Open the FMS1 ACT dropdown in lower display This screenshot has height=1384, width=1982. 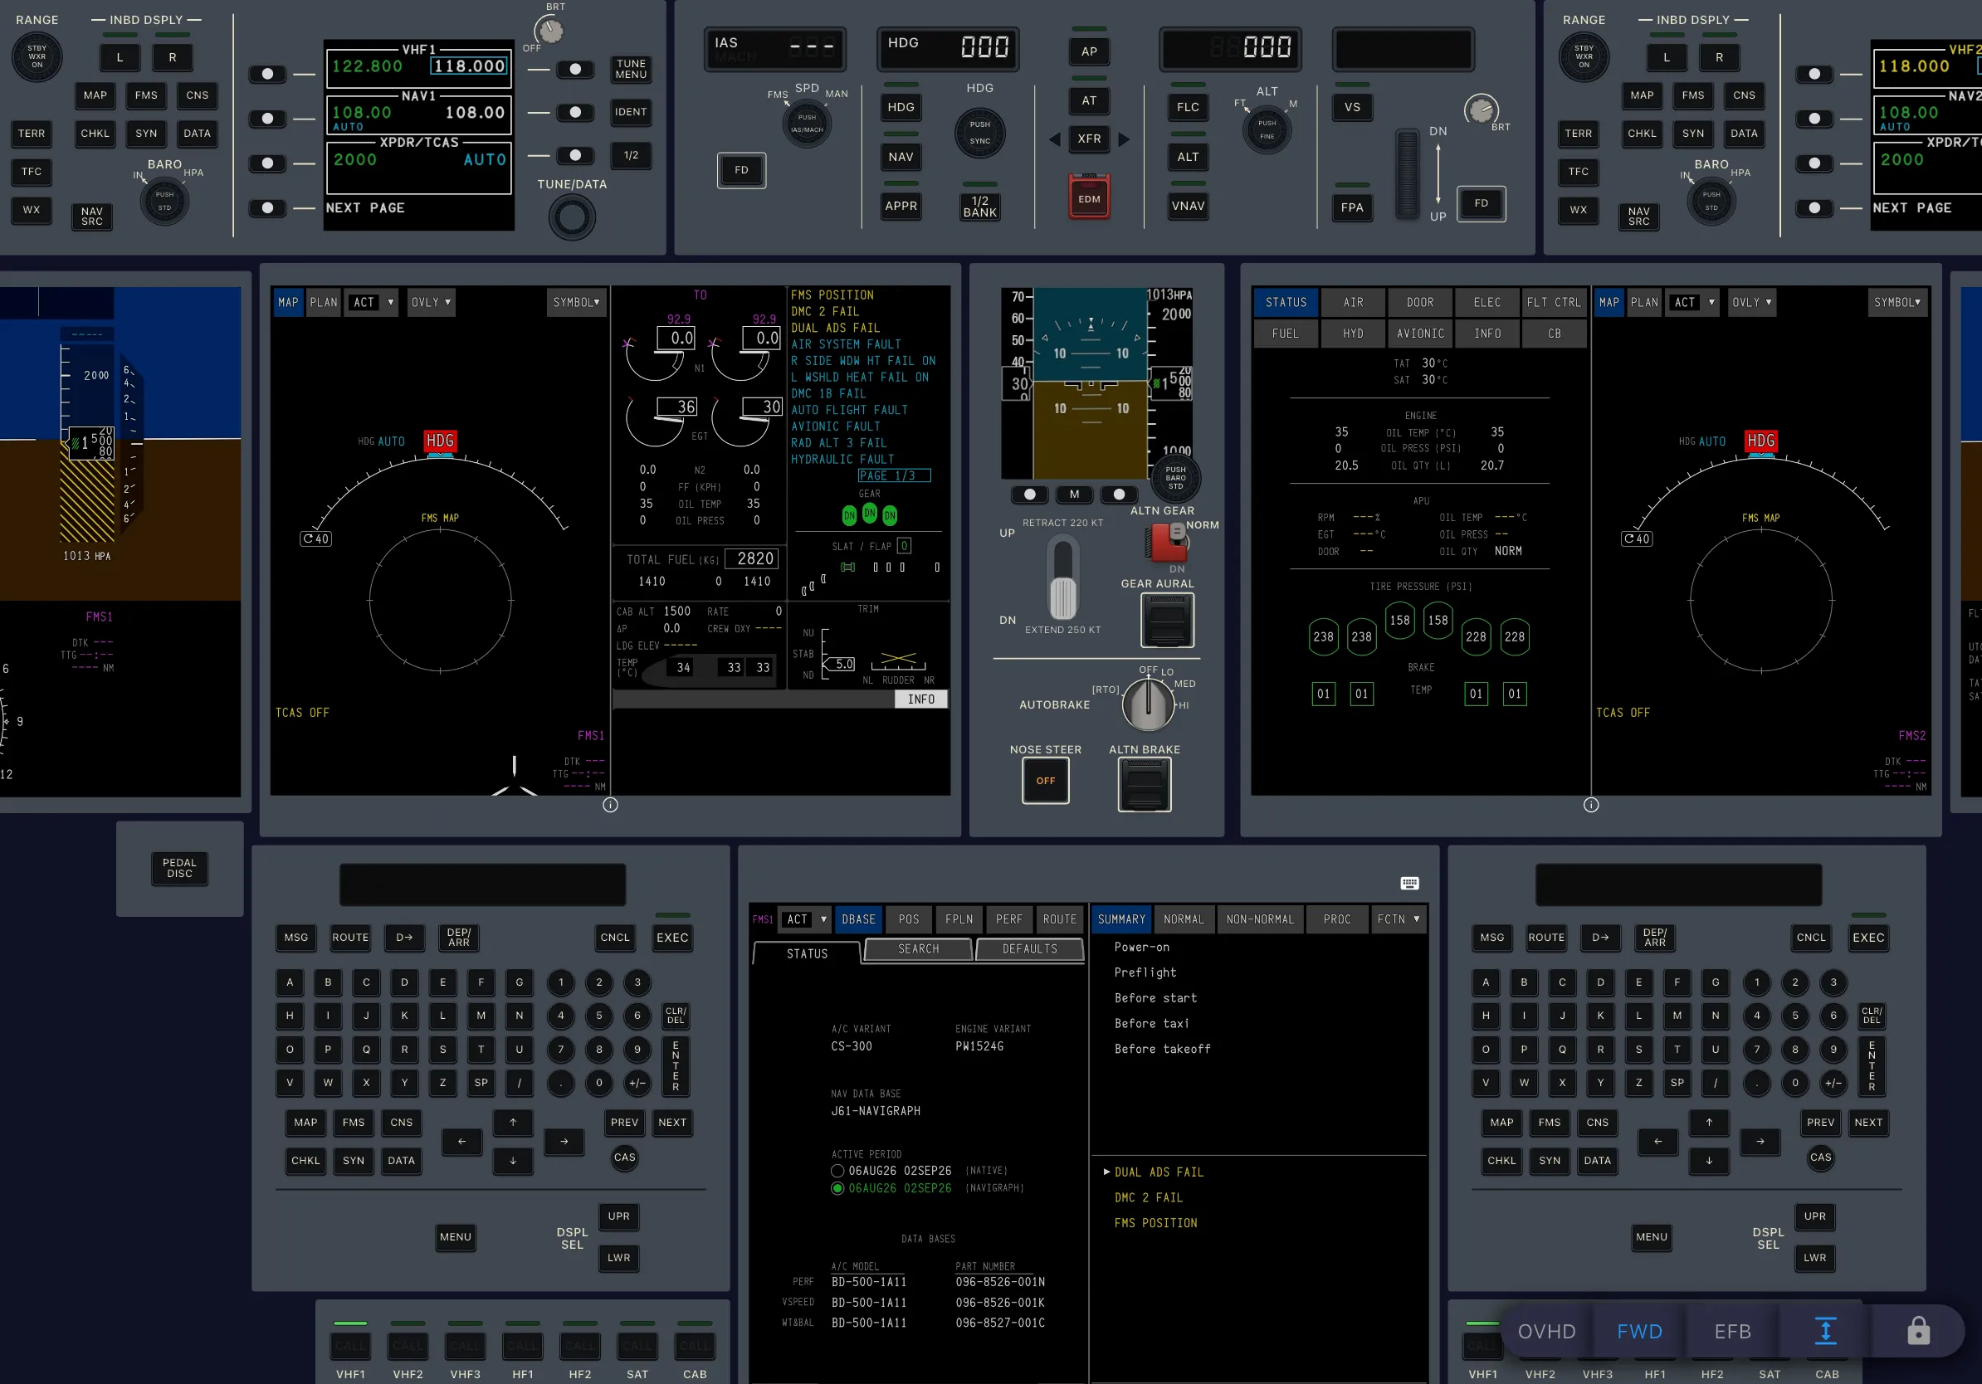click(x=804, y=919)
